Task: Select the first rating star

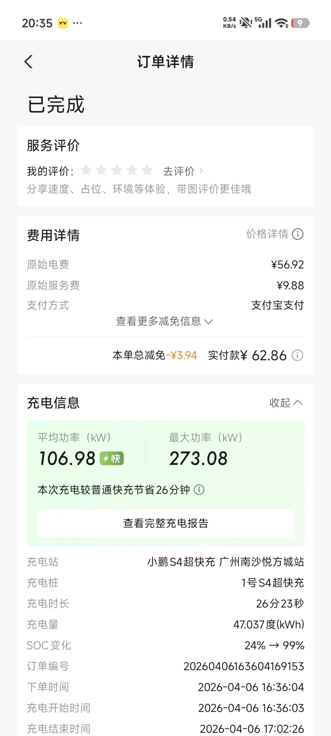Action: pos(86,171)
